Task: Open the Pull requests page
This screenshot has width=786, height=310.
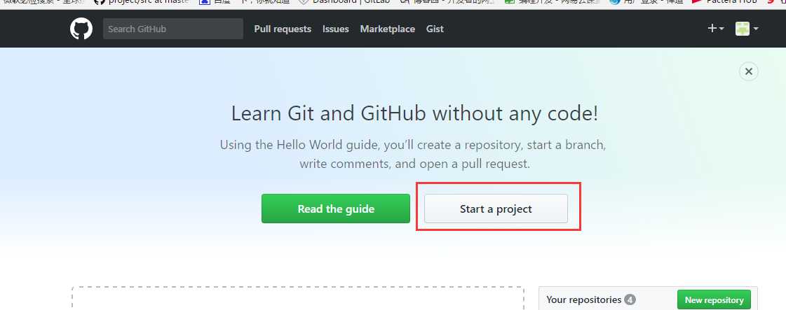Action: point(283,29)
